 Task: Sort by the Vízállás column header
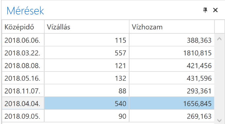point(87,27)
